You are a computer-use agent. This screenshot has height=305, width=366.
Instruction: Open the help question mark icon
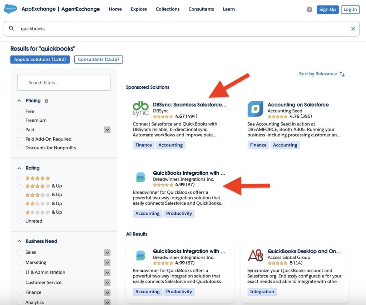click(x=310, y=10)
